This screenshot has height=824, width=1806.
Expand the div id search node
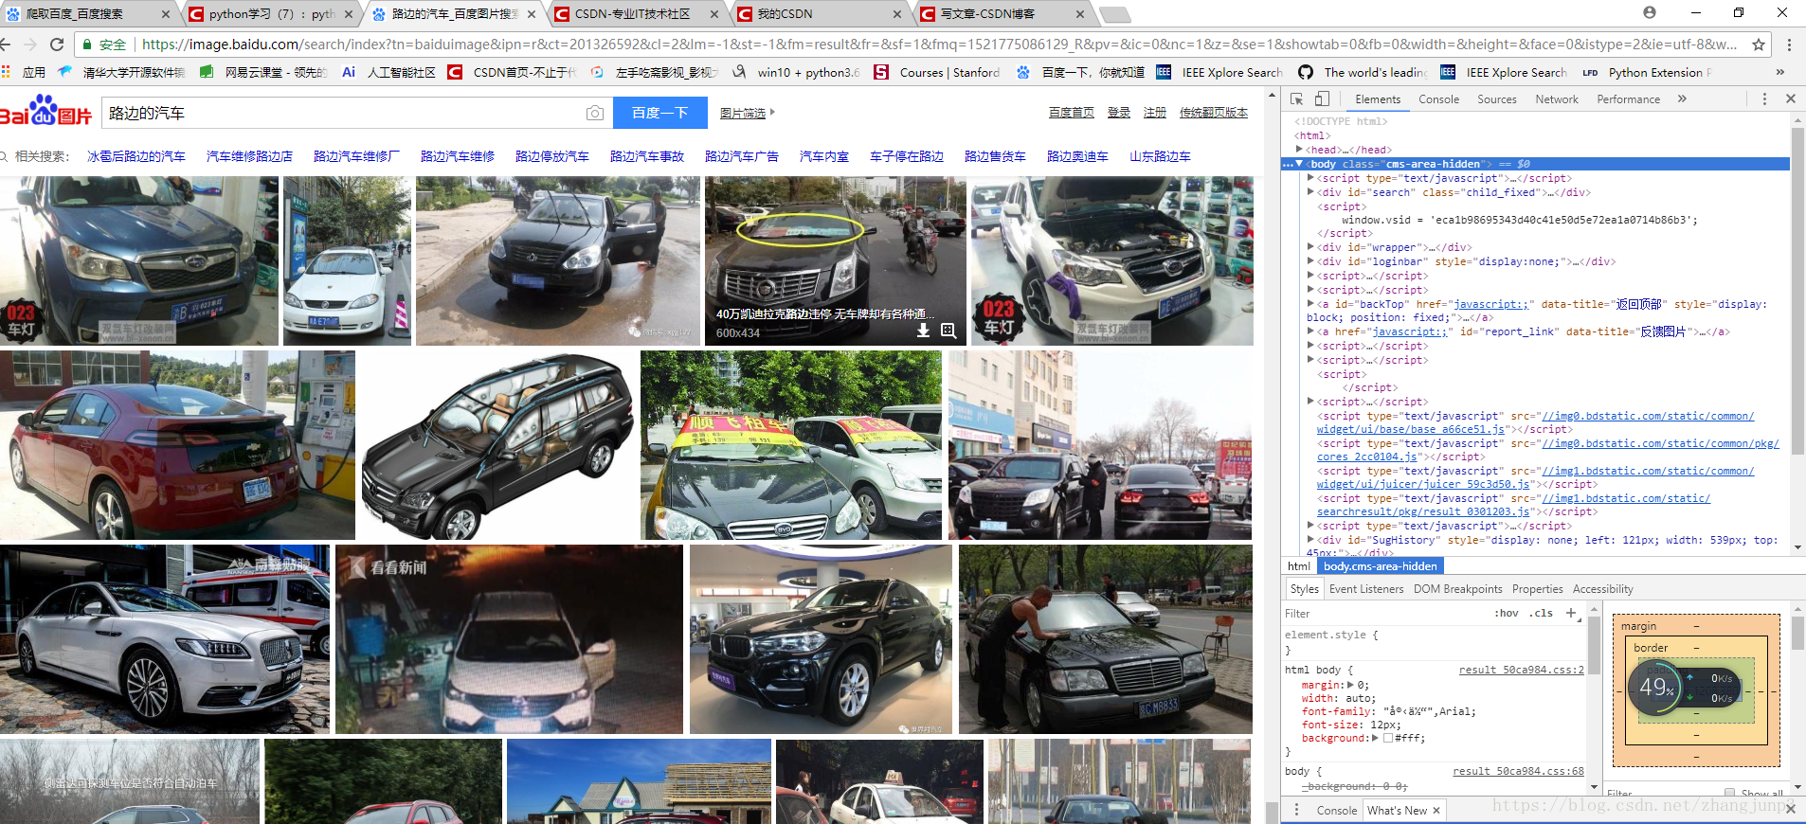1310,192
